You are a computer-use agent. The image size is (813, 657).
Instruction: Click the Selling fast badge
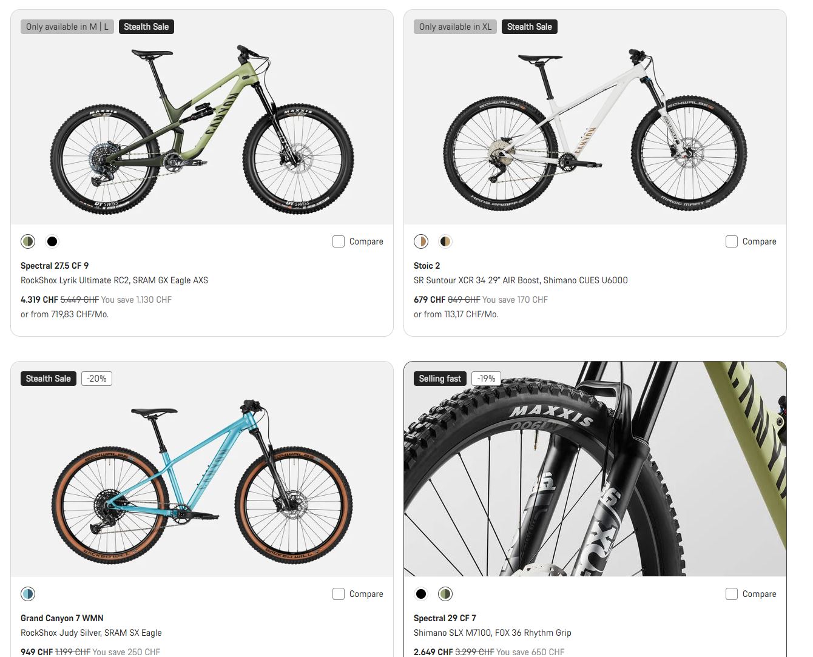click(x=440, y=379)
